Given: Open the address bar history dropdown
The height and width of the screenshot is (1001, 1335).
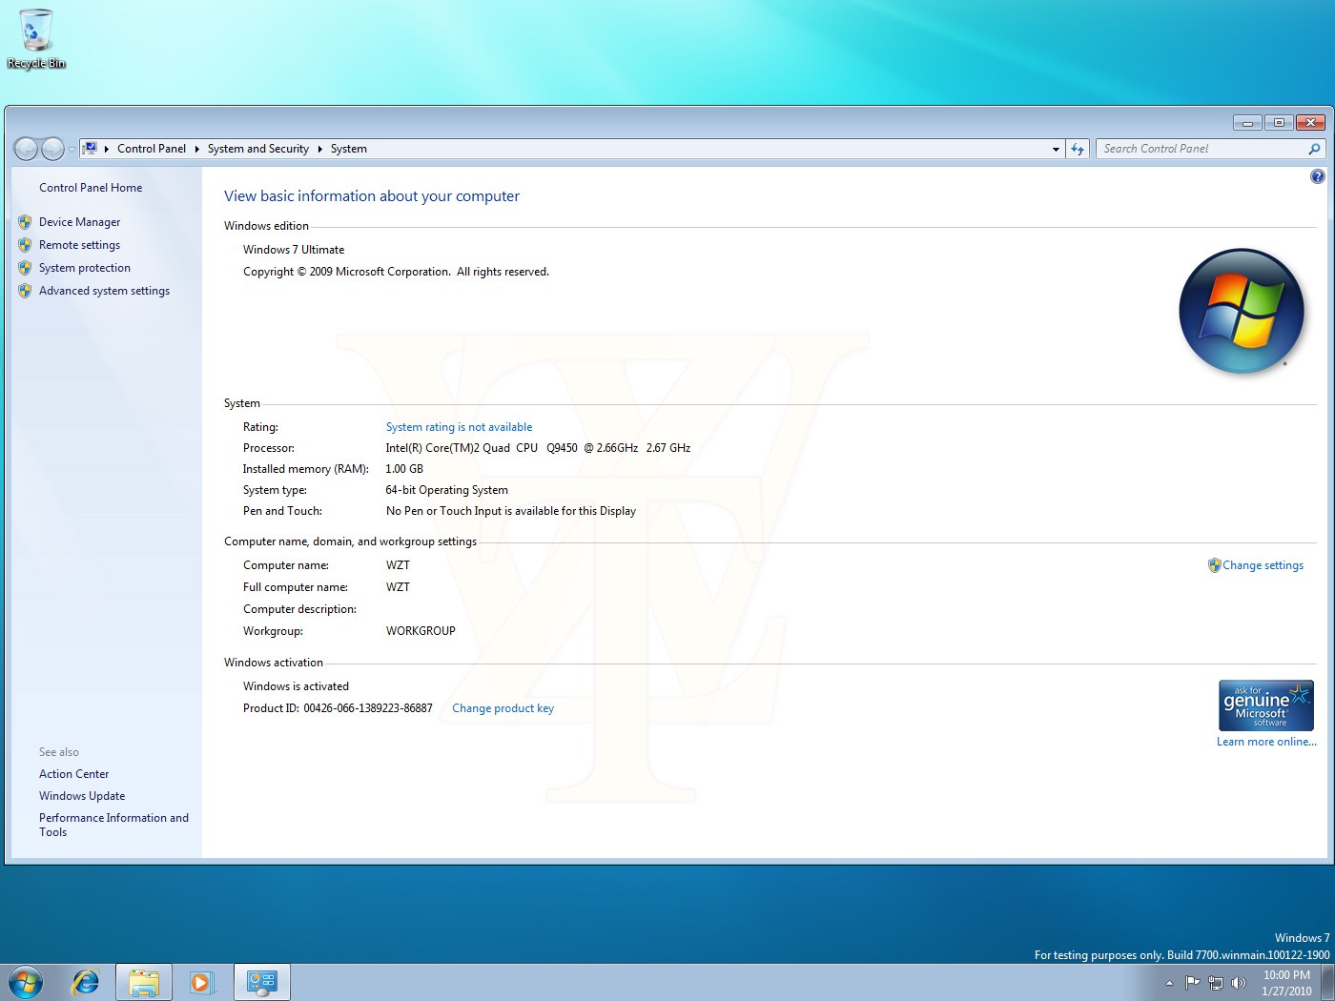Looking at the screenshot, I should (x=1056, y=149).
